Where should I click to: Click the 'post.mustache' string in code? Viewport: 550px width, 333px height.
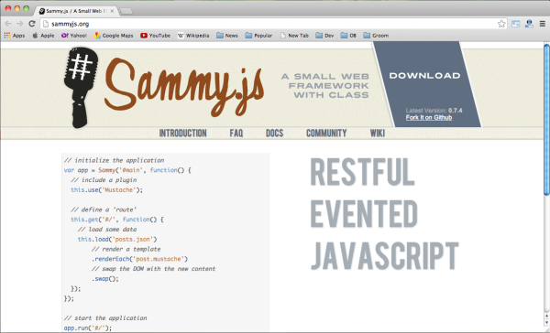[159, 259]
